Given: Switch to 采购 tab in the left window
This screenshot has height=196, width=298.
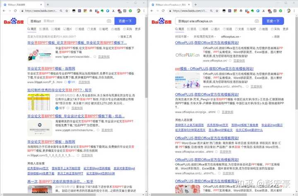Looking at the screenshot, I should (127, 29).
